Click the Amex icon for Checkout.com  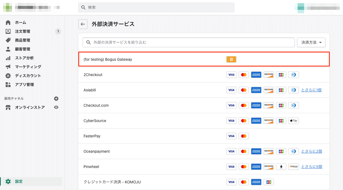coord(256,105)
